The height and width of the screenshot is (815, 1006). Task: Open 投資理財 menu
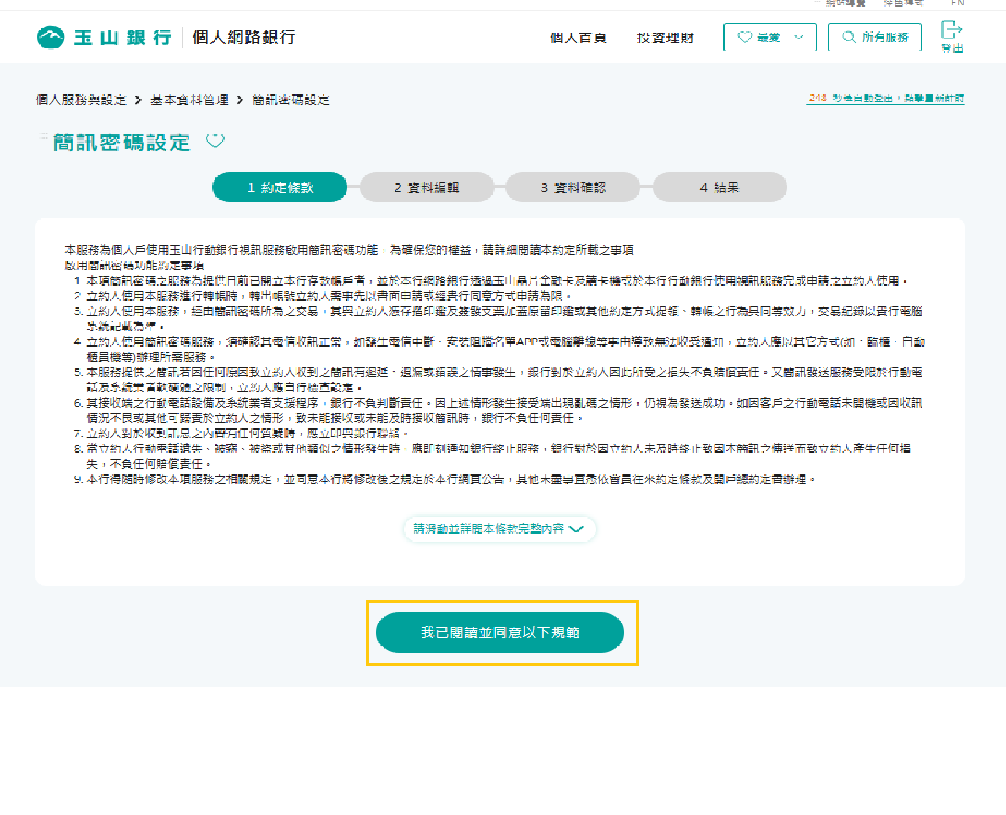tap(665, 38)
